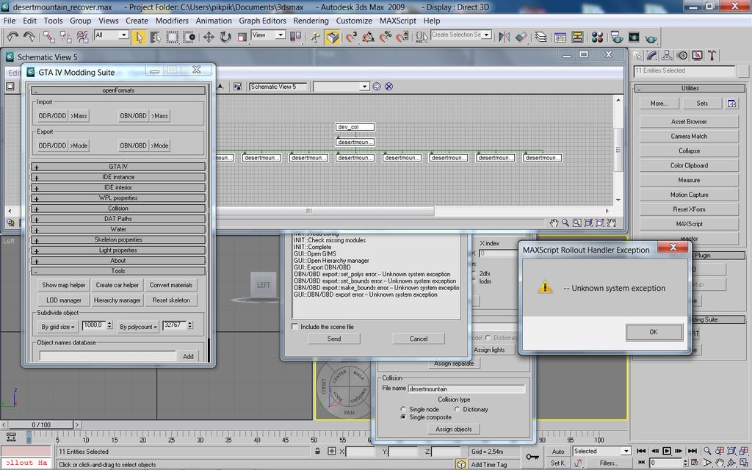Screen dimensions: 752x470
Task: Toggle the Set Key mode button
Action: [558, 463]
